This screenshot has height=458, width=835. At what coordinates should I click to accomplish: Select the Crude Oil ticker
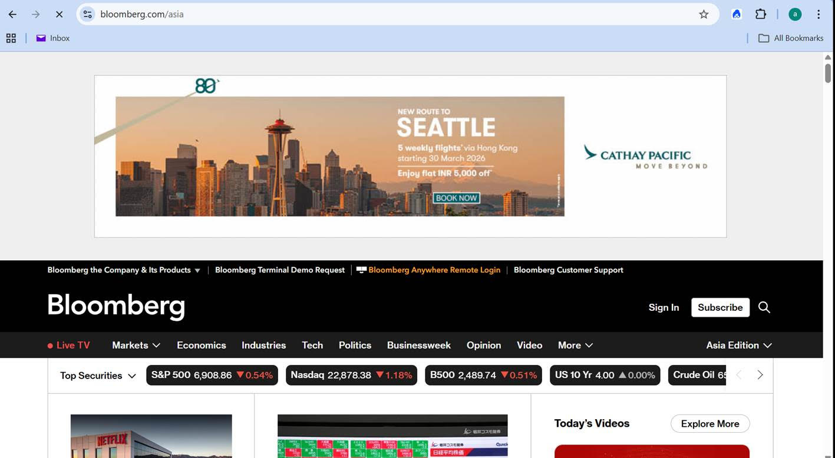point(697,376)
